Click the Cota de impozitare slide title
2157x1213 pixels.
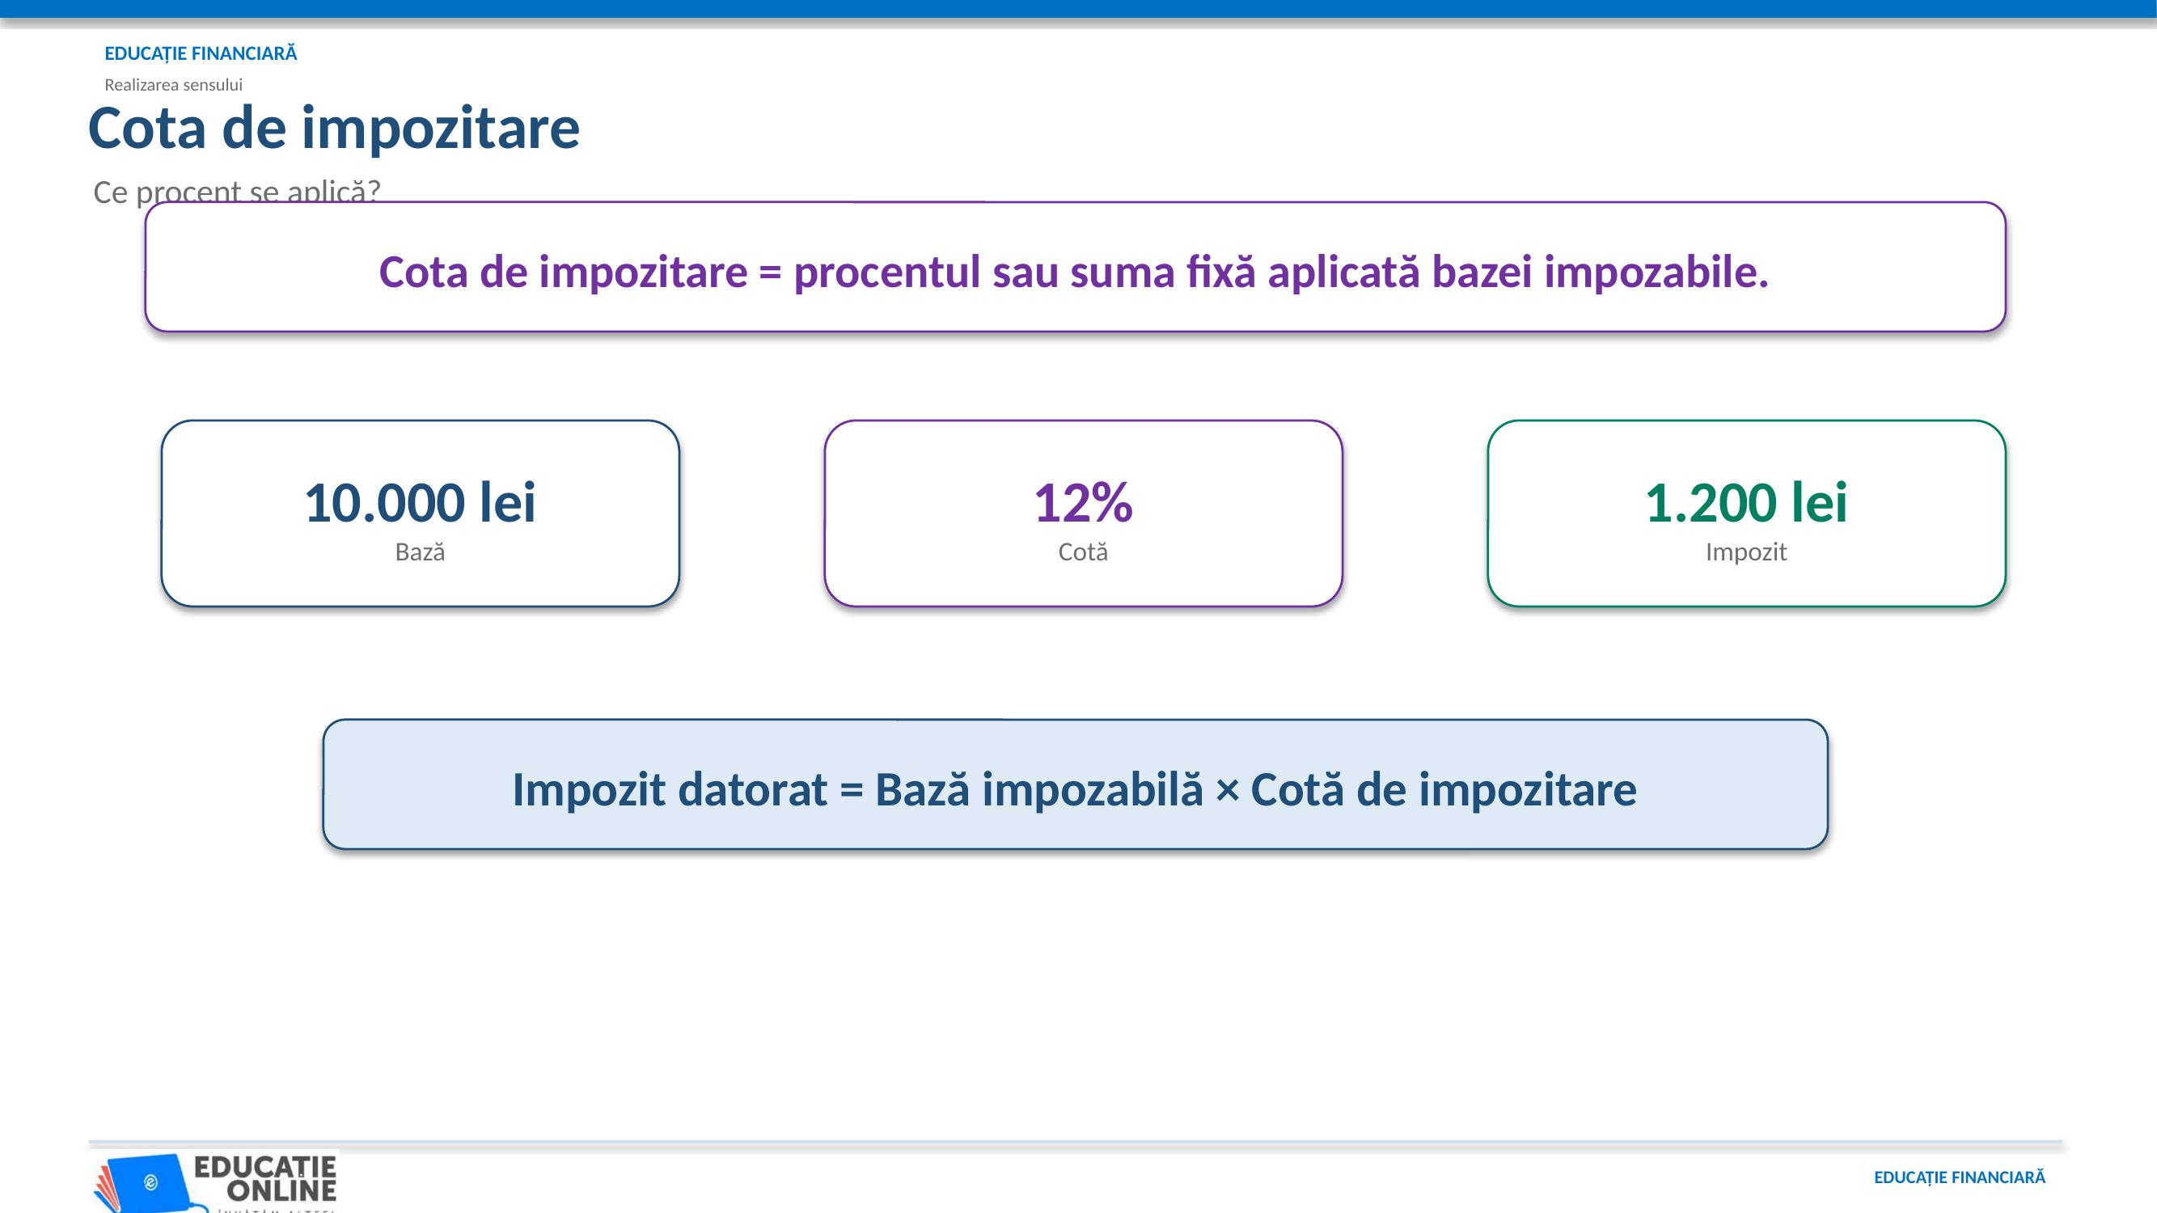[334, 129]
